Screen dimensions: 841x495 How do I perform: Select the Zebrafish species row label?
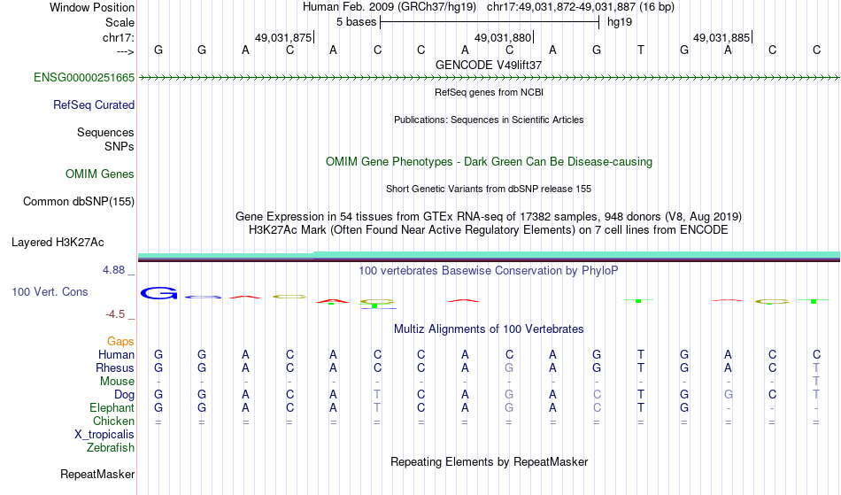point(111,448)
